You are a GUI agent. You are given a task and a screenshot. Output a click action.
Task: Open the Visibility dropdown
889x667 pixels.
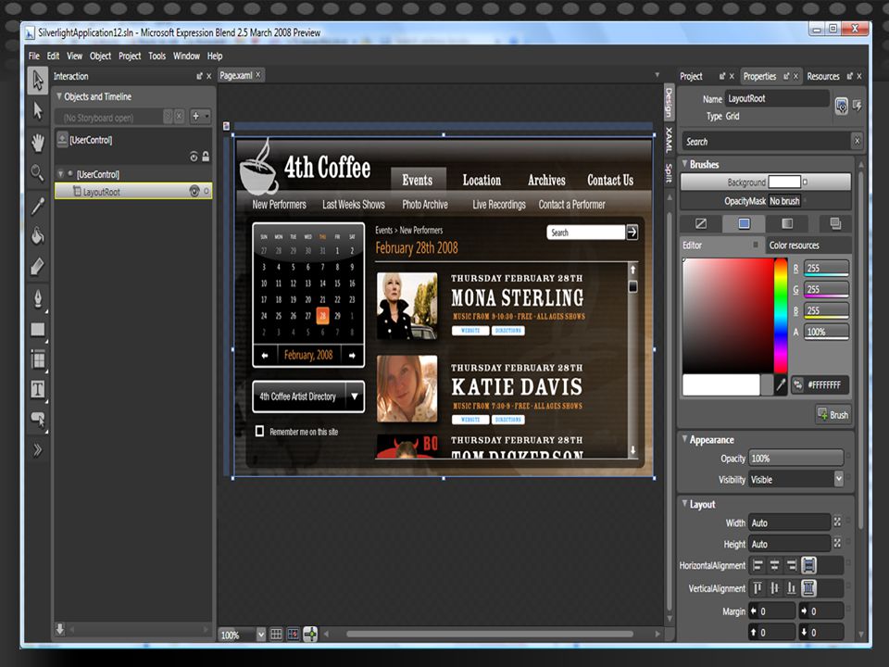click(838, 479)
